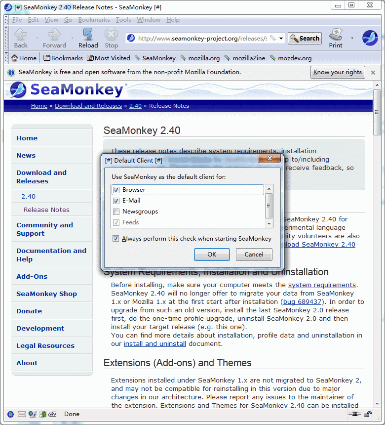This screenshot has width=385, height=425.
Task: Open the Bookmarks folder in bookmarks toolbar
Action: pyautogui.click(x=63, y=58)
